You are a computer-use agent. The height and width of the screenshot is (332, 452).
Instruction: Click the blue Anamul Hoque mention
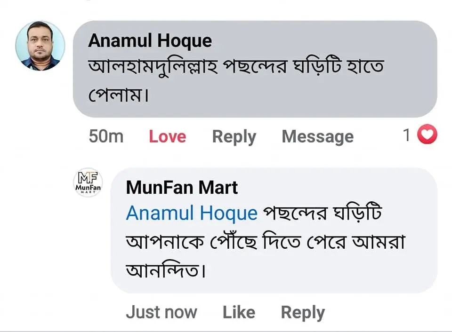tap(192, 213)
